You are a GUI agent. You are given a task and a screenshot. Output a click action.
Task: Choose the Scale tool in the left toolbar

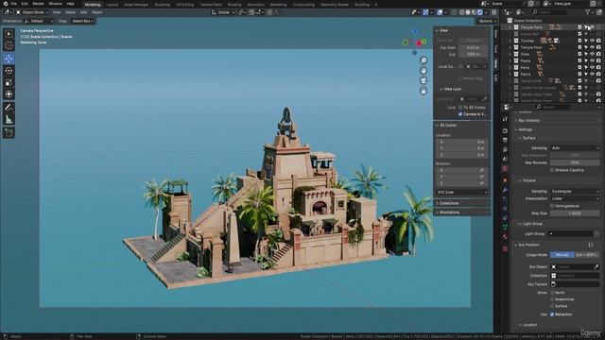[9, 82]
